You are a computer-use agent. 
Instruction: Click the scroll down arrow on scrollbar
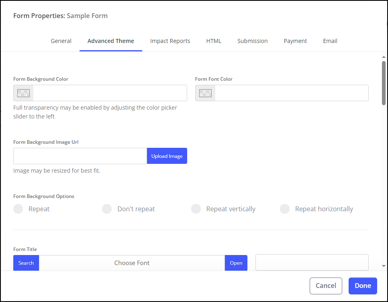coord(384,266)
